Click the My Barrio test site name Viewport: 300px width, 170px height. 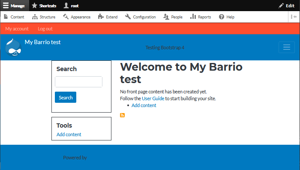[42, 42]
